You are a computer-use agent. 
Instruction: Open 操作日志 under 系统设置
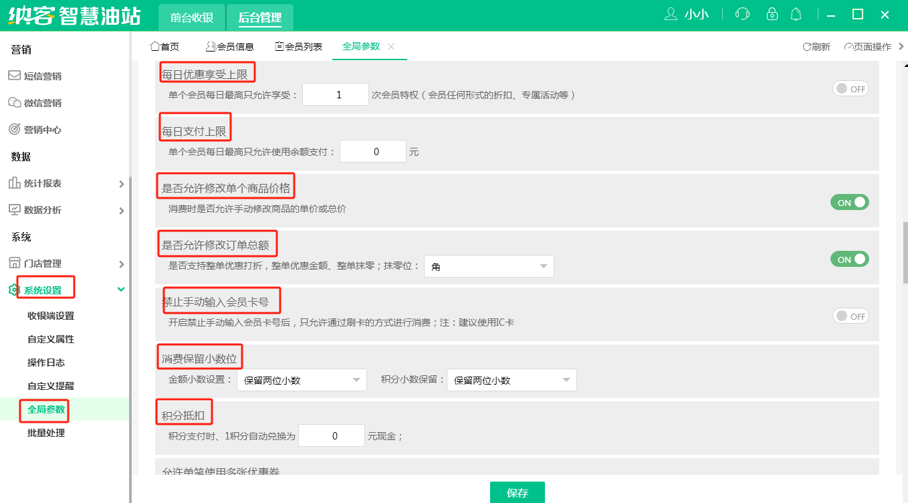click(x=46, y=363)
